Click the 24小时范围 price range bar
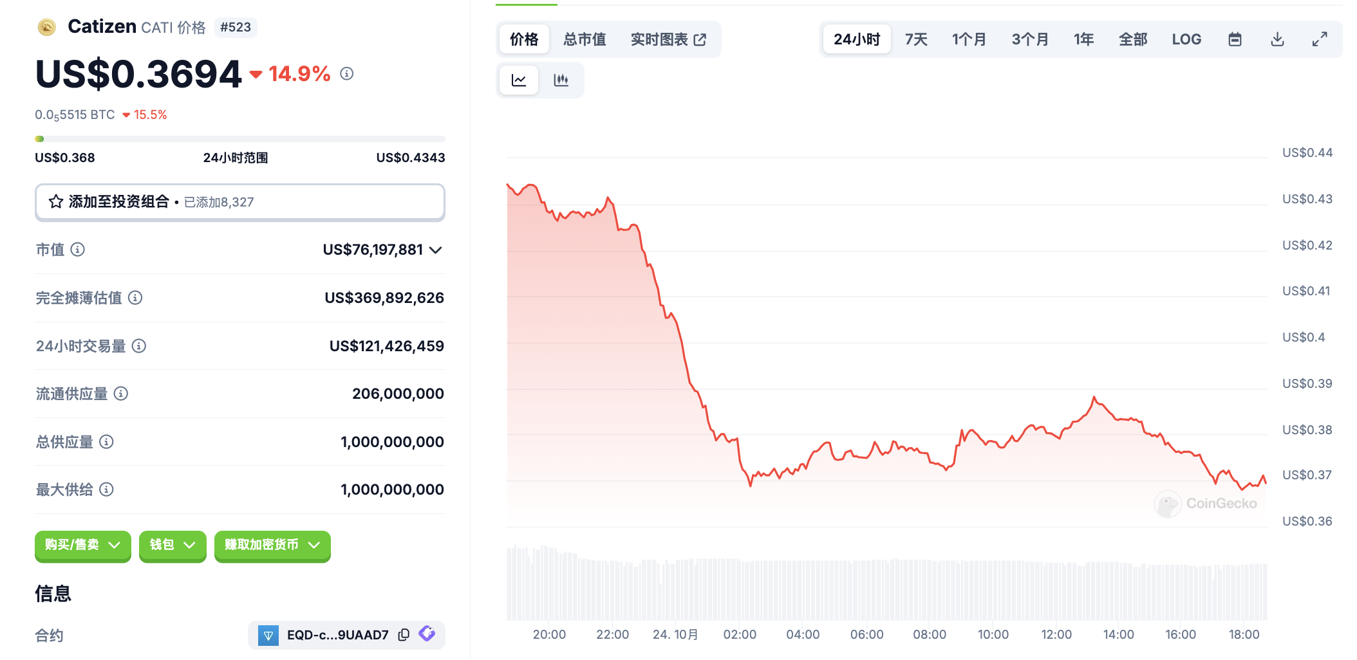This screenshot has height=660, width=1357. [239, 139]
